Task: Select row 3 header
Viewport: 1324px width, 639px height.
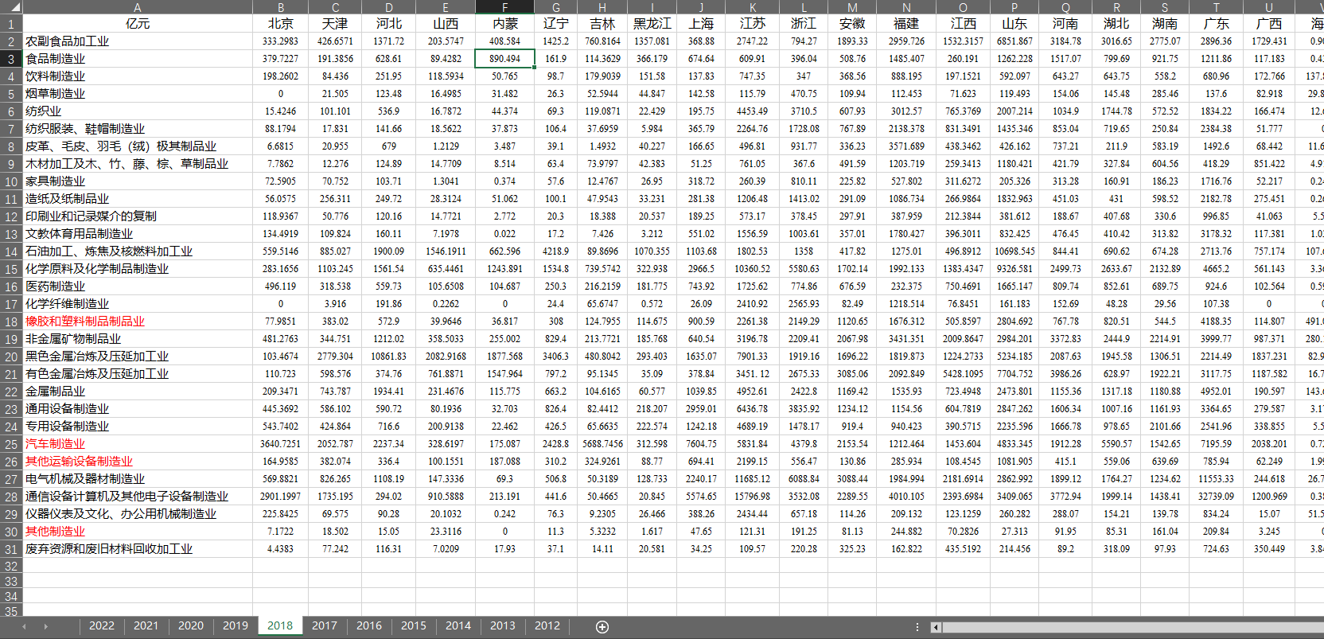Action: pyautogui.click(x=11, y=59)
